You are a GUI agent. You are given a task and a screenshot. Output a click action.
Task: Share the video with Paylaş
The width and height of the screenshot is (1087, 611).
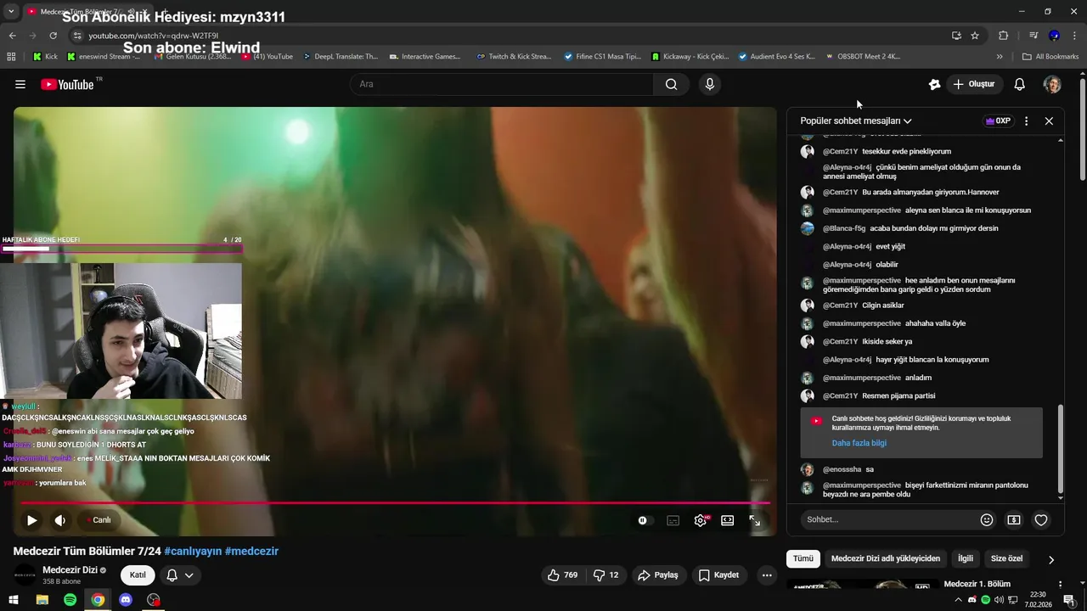pos(658,575)
